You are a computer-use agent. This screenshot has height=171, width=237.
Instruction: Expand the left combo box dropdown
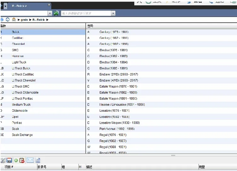coord(50,13)
